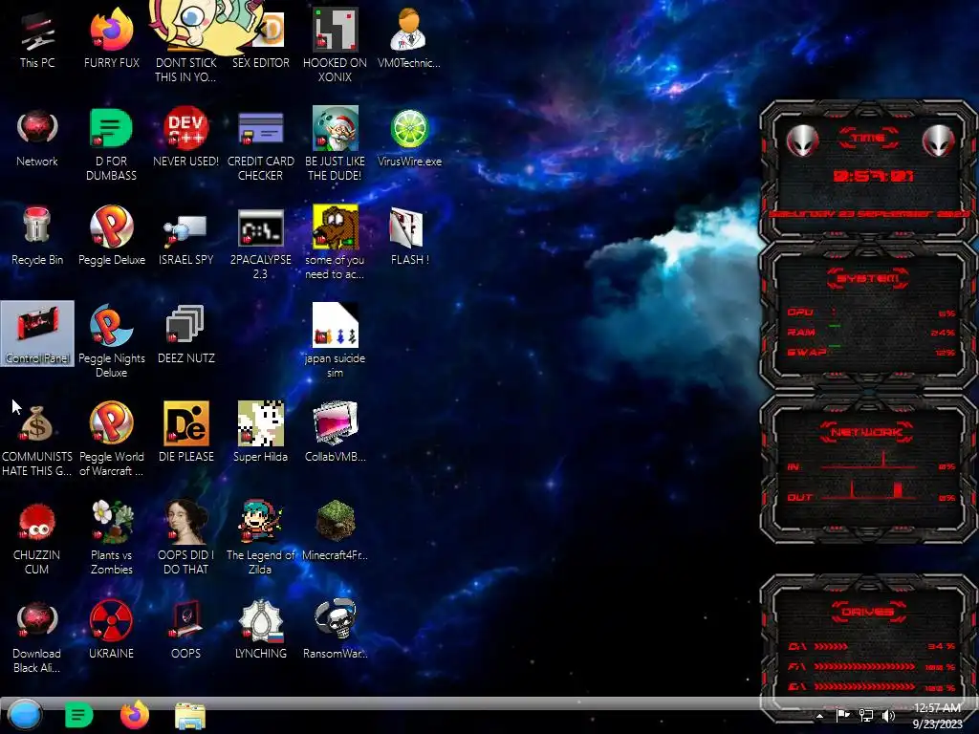Click the right alien head on TIME gadget
This screenshot has width=979, height=734.
click(x=939, y=140)
